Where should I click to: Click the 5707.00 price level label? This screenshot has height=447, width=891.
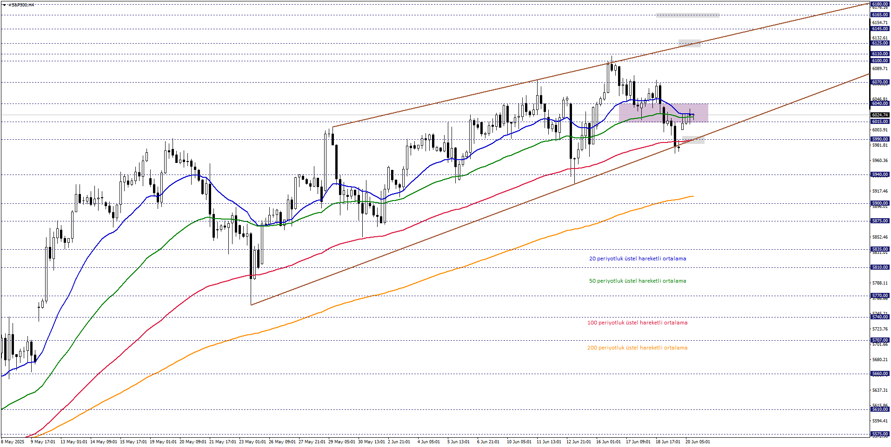tap(880, 340)
